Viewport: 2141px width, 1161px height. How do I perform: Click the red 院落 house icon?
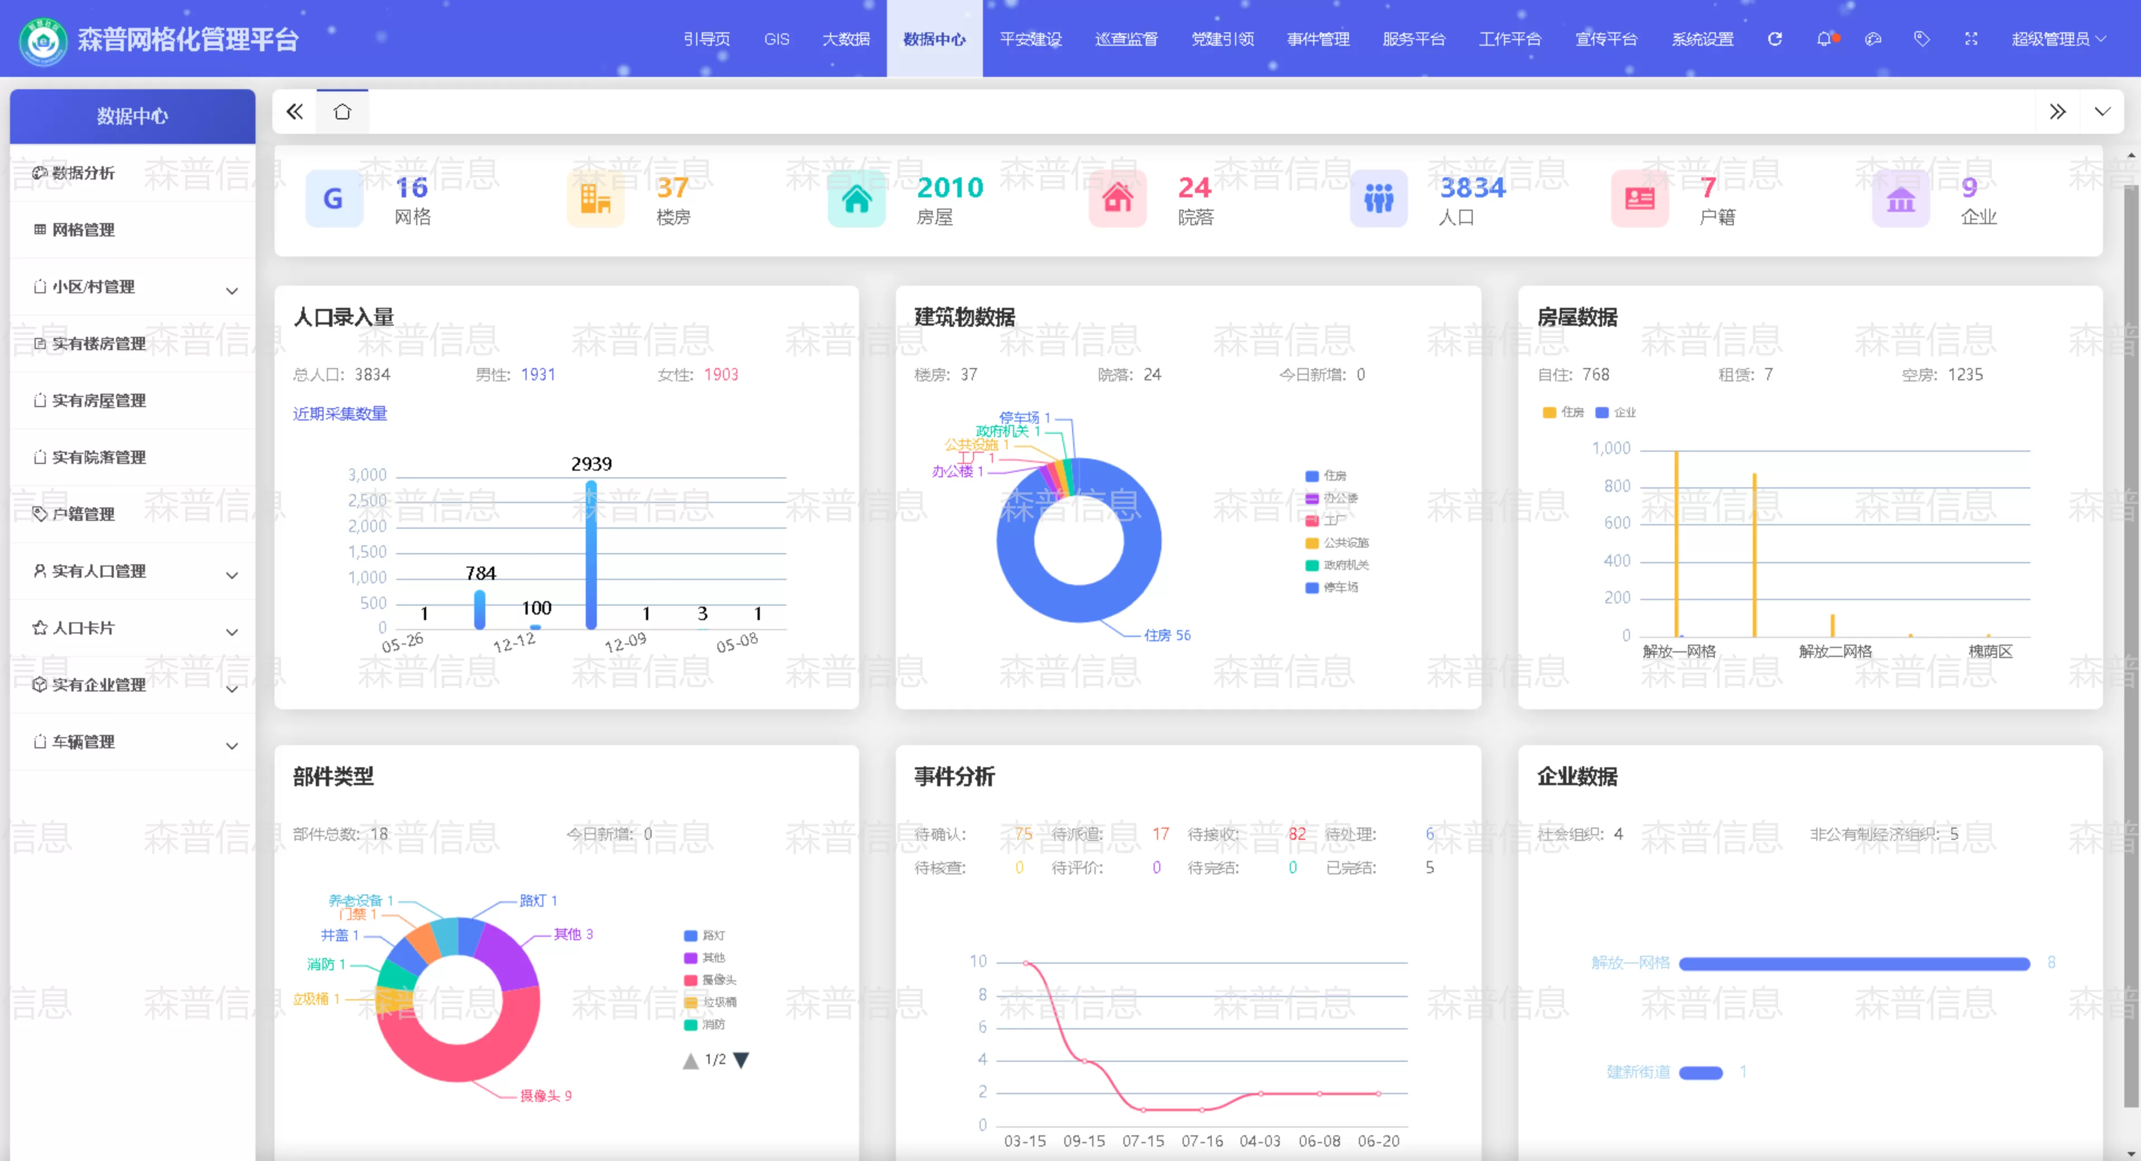(1118, 198)
